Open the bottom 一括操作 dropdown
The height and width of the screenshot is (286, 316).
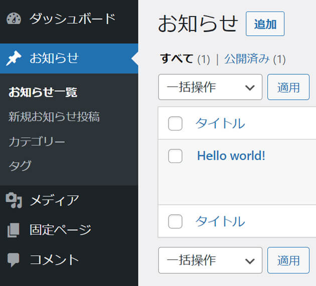click(210, 260)
